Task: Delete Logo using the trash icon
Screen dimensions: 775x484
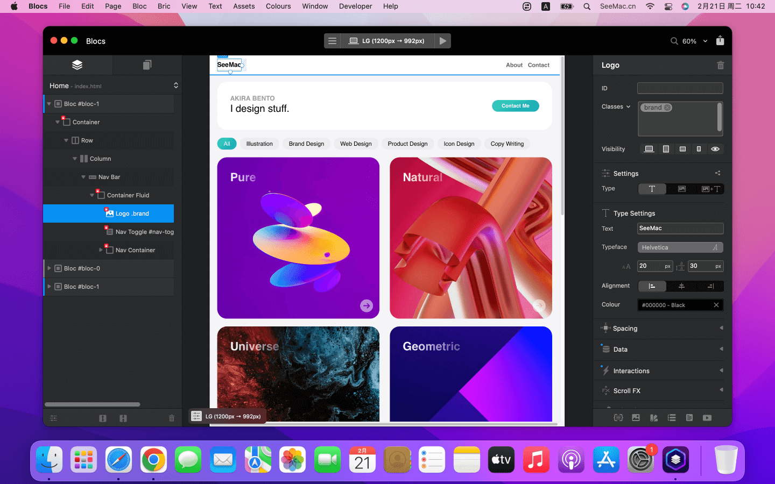Action: click(720, 65)
